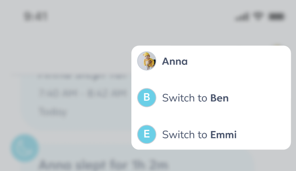Select the Switch to Ben option
This screenshot has width=296, height=171.
(x=195, y=98)
